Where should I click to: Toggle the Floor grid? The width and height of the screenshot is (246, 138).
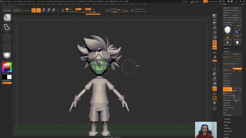click(214, 47)
